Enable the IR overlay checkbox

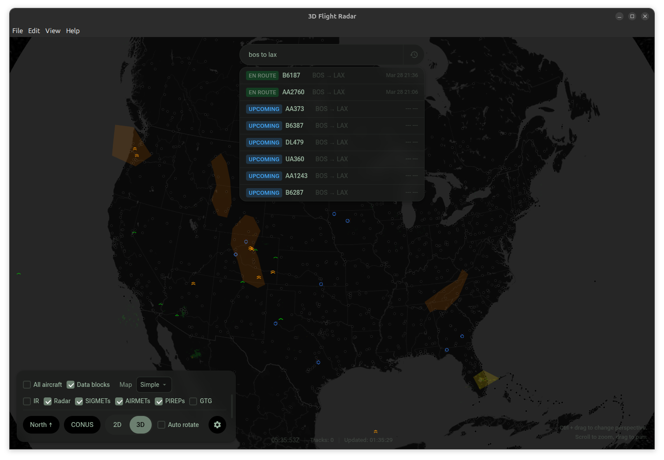tap(27, 401)
